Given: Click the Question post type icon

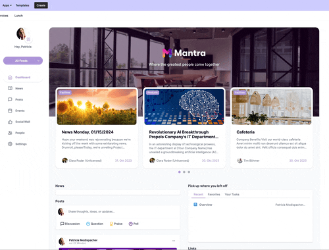Looking at the screenshot, I should tap(88, 224).
